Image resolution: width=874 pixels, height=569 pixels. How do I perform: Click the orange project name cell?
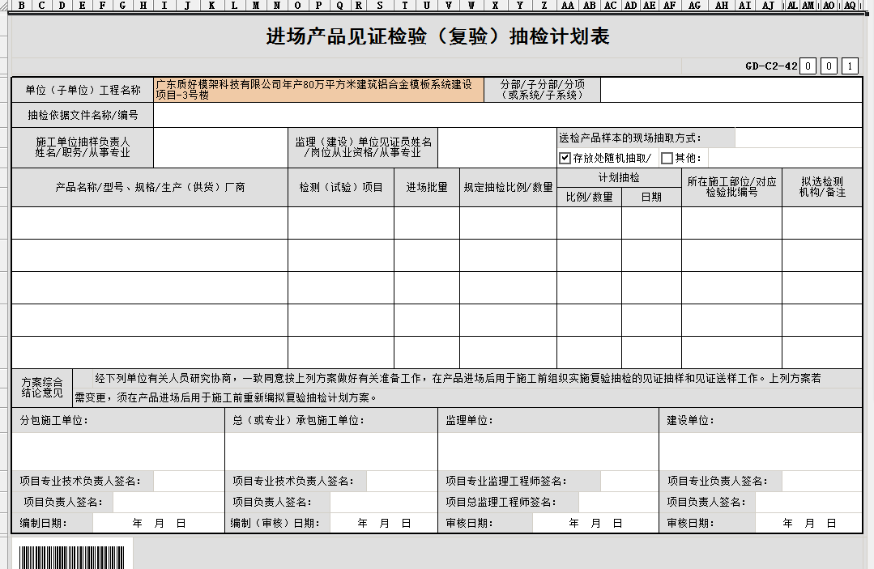(x=318, y=90)
